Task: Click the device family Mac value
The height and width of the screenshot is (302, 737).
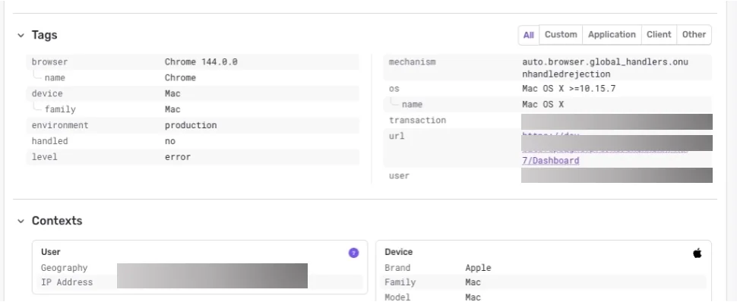Action: [x=172, y=109]
